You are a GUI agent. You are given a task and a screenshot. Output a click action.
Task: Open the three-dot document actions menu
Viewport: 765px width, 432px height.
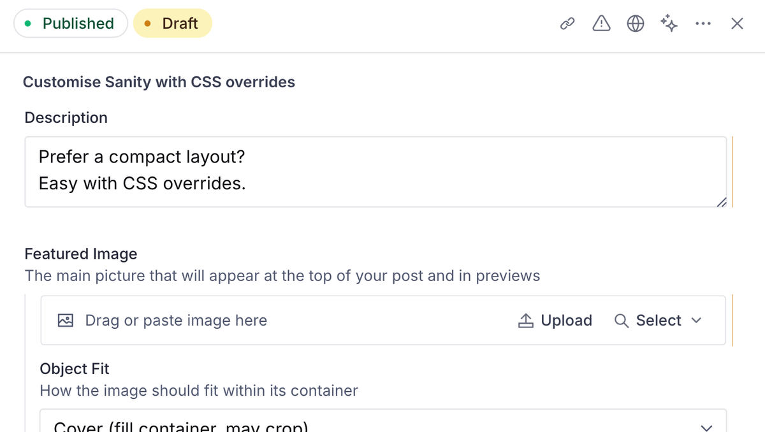[703, 24]
